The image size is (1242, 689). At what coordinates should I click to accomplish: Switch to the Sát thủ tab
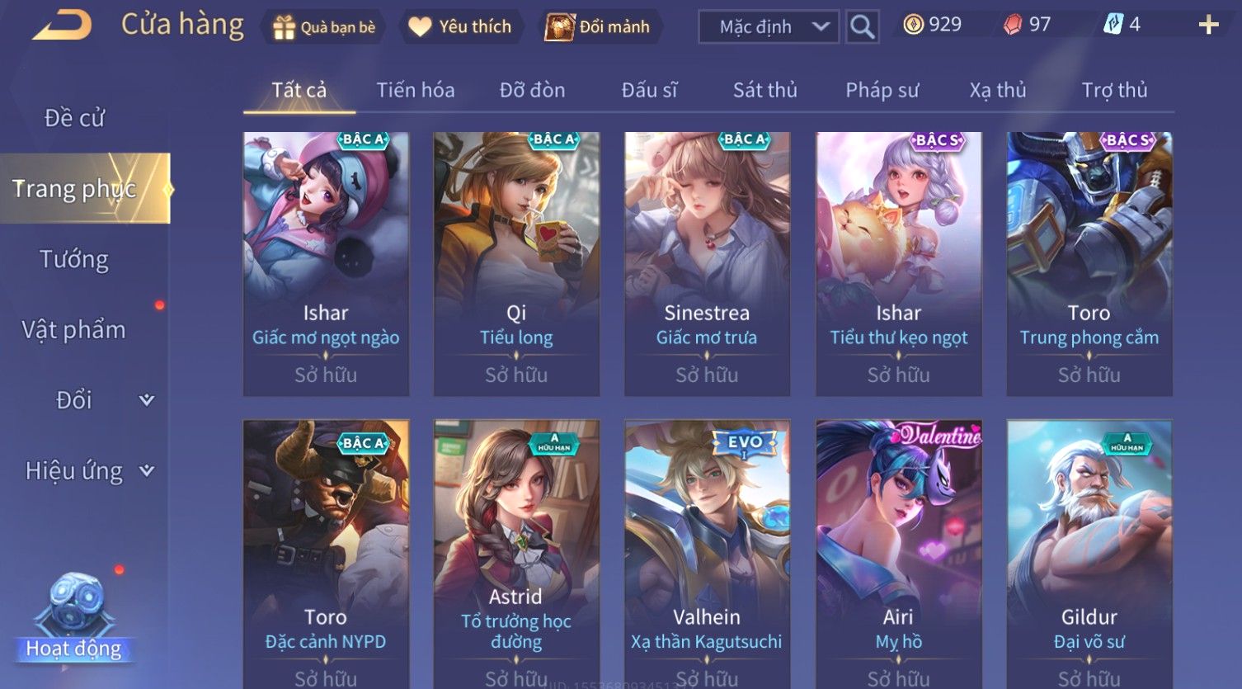(765, 90)
